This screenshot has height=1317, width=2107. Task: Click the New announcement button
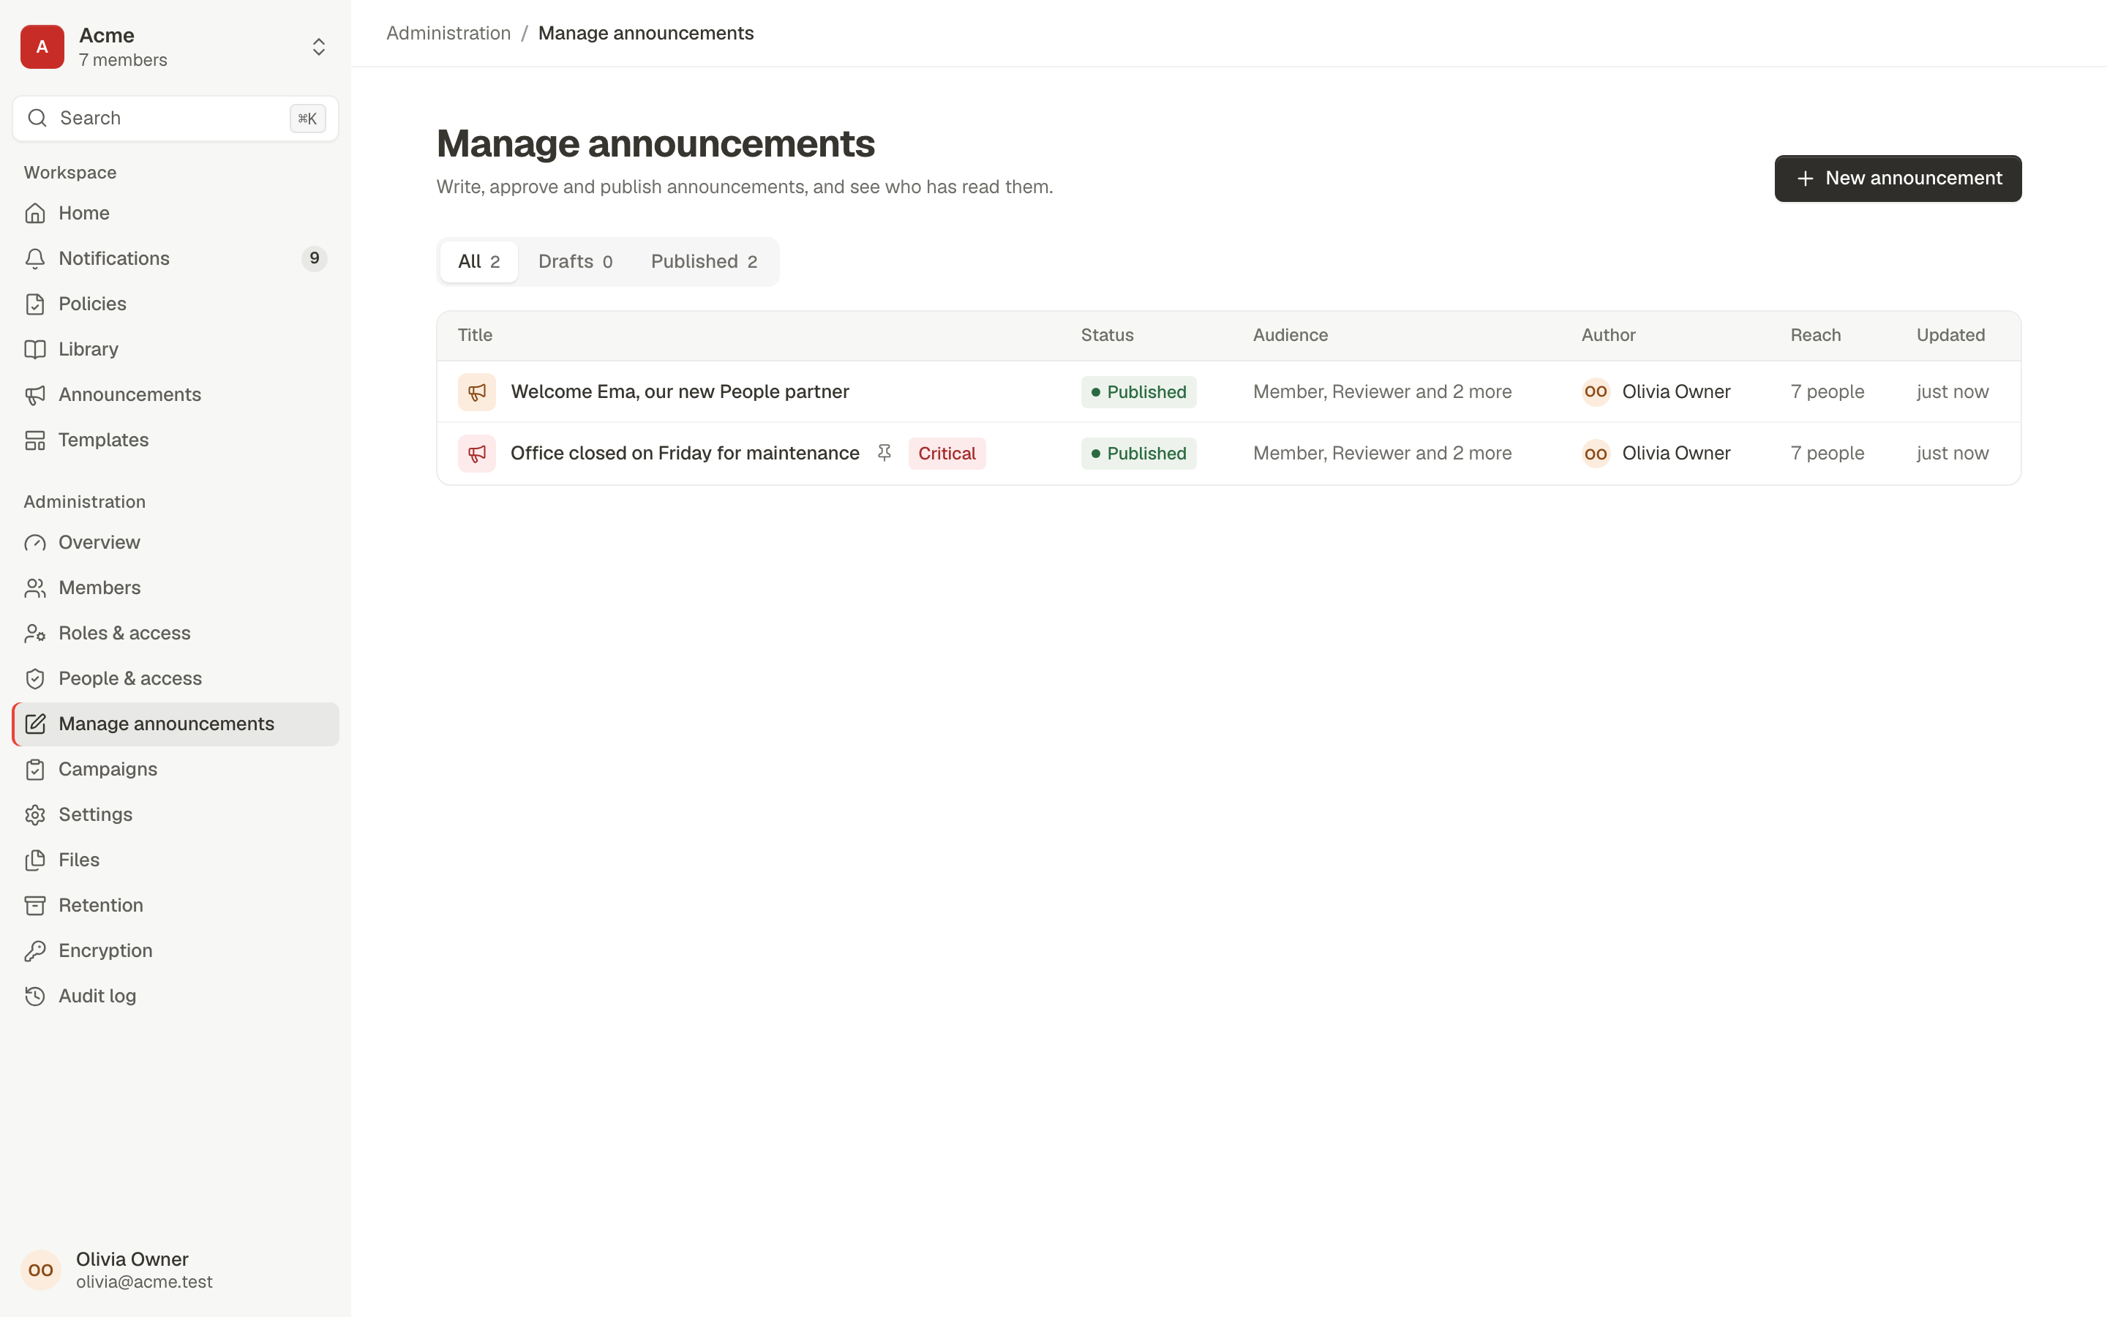click(x=1897, y=179)
